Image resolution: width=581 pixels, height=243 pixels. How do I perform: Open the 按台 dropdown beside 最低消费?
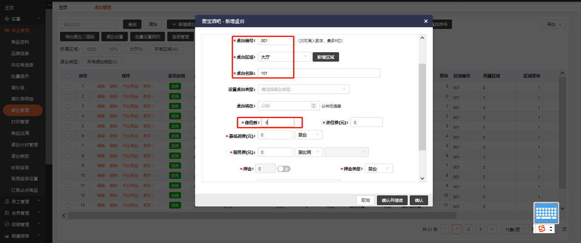pos(309,135)
